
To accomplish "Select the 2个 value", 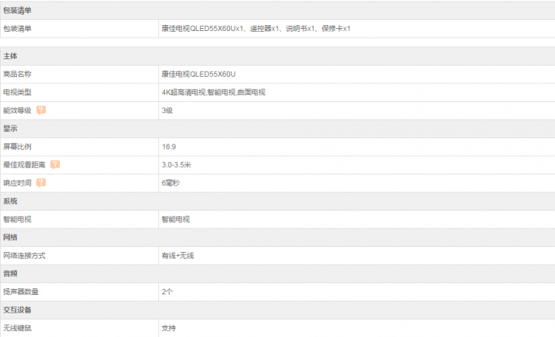I will (x=167, y=292).
